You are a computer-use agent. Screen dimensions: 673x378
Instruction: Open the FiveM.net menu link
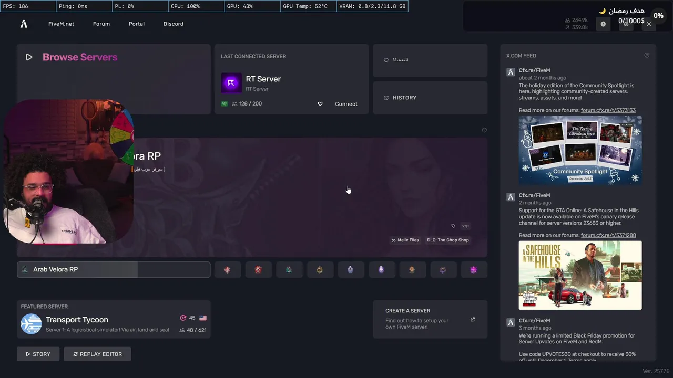61,24
